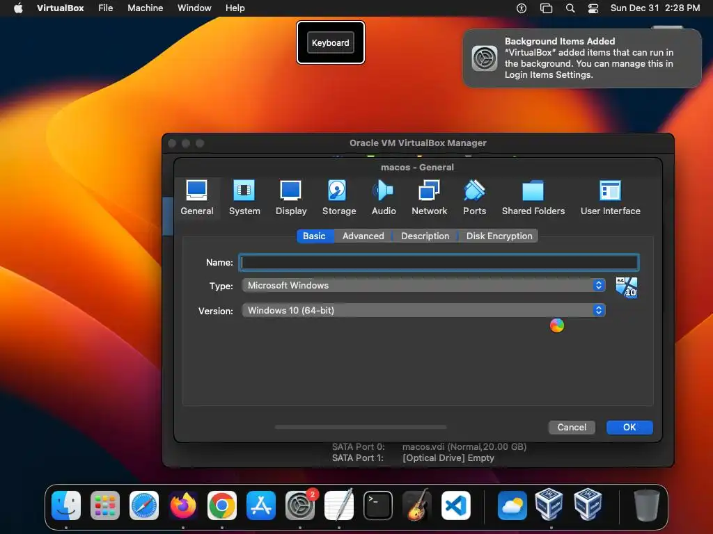The height and width of the screenshot is (534, 713).
Task: Open the Audio settings section
Action: click(384, 198)
